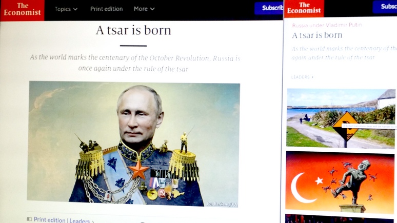Expand the Topics dropdown menu
397x223 pixels.
[66, 9]
